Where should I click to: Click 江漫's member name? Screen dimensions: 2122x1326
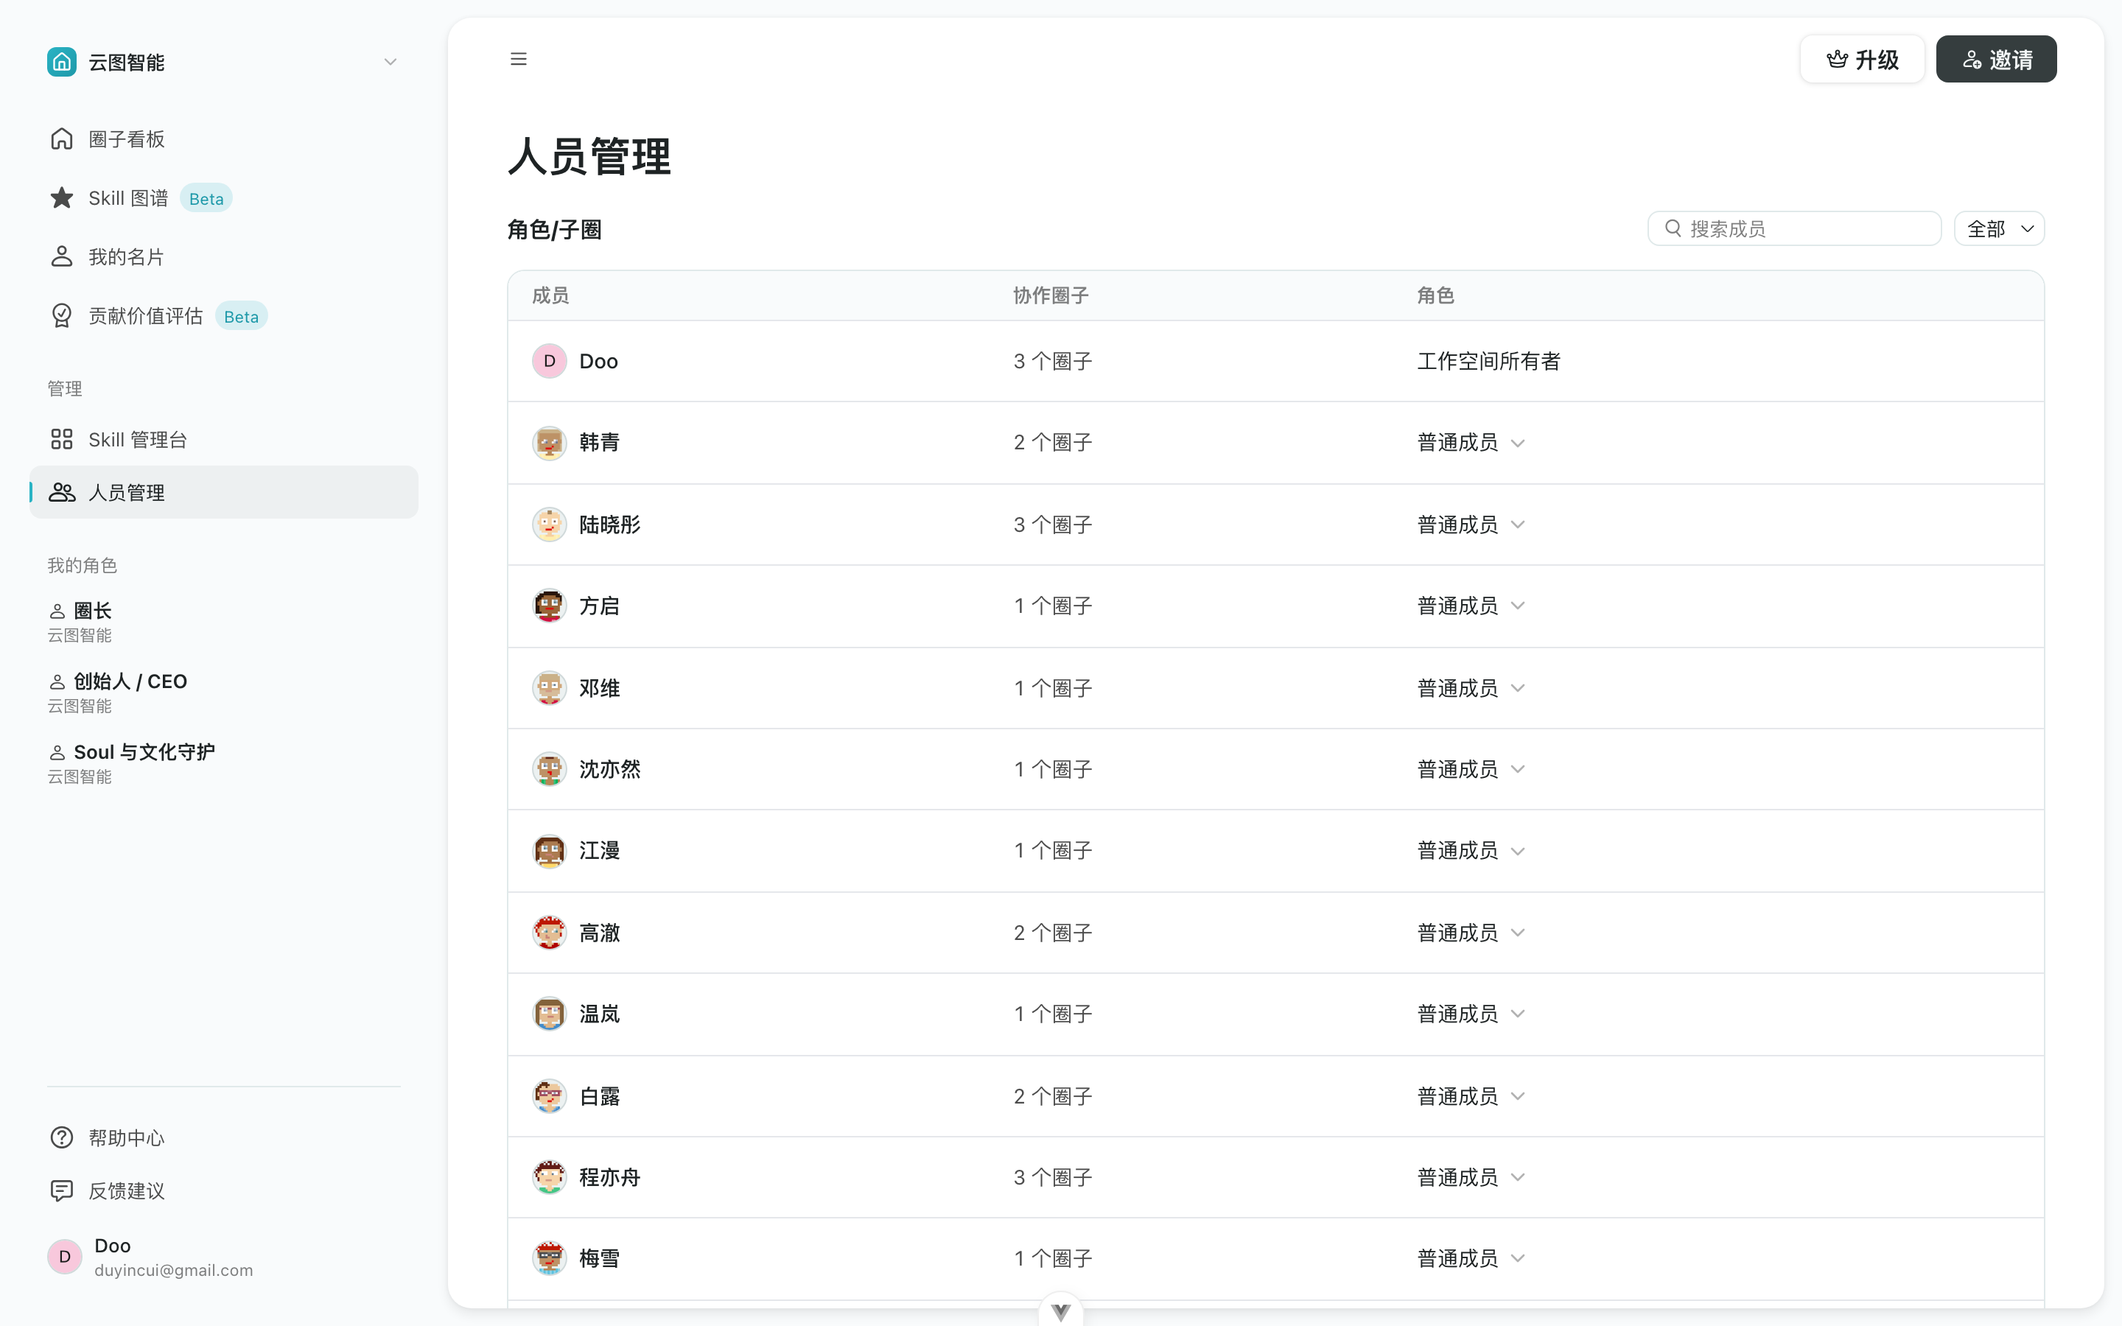(x=600, y=851)
